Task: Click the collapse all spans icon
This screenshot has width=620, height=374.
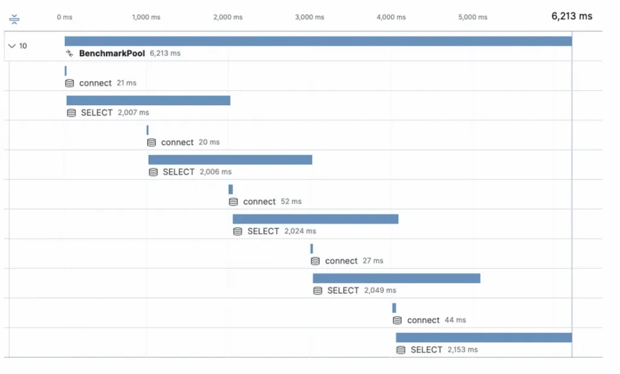Action: (15, 19)
